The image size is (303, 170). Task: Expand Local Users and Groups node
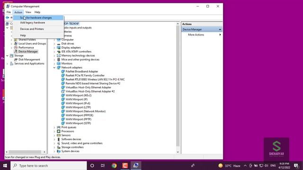click(11, 44)
